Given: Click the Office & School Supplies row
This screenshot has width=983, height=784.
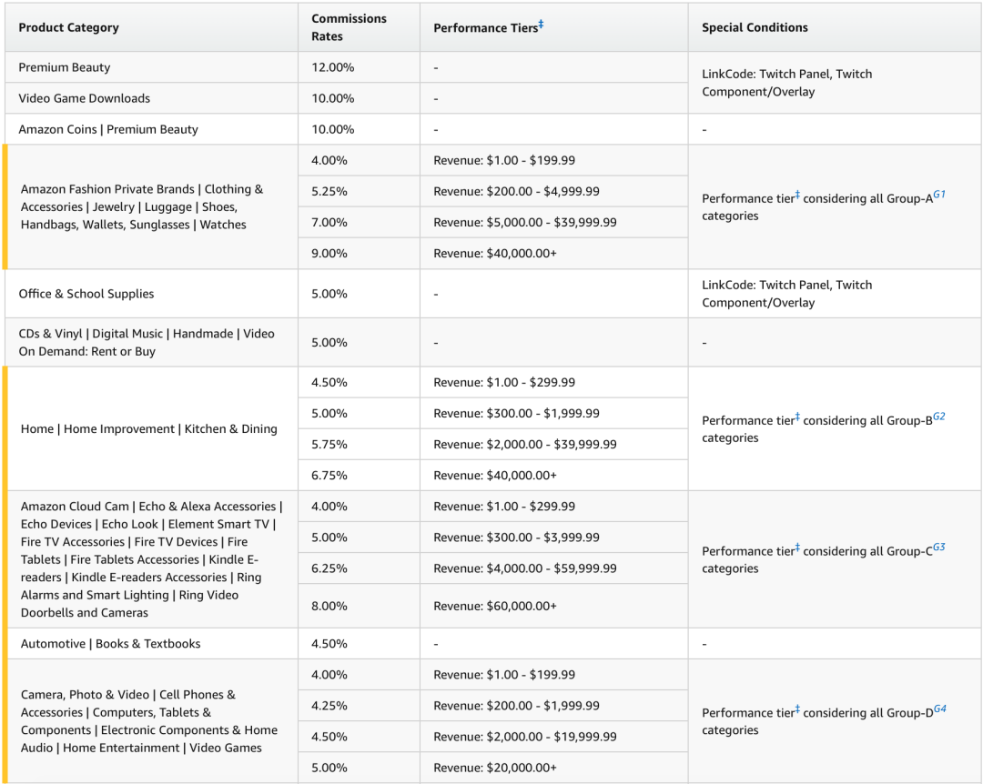Looking at the screenshot, I should [492, 294].
